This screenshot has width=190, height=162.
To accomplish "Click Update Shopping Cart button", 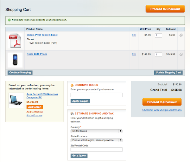I will click(168, 73).
